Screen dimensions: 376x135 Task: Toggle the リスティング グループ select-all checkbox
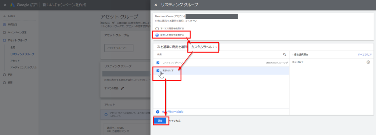pos(158,63)
